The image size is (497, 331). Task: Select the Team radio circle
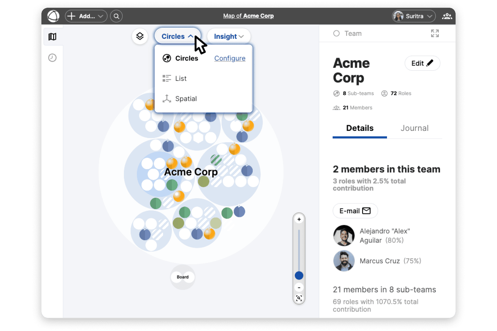[x=337, y=33]
